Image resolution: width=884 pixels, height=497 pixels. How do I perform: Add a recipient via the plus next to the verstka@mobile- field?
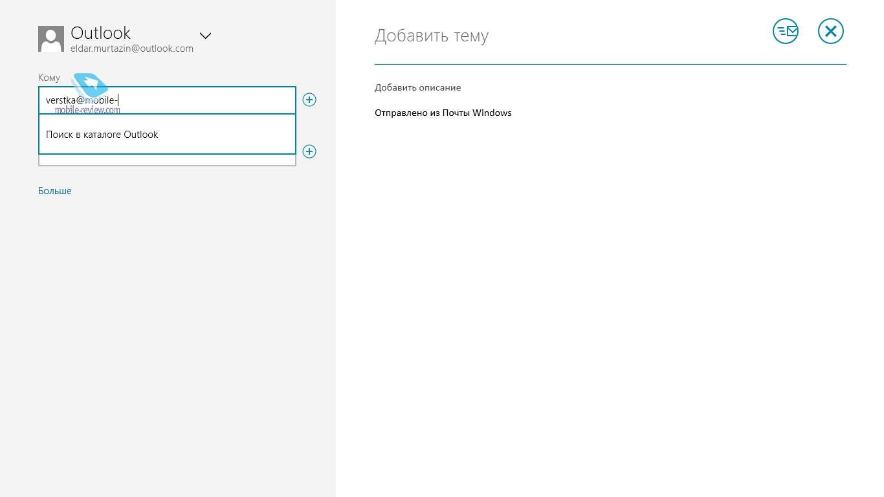click(309, 100)
